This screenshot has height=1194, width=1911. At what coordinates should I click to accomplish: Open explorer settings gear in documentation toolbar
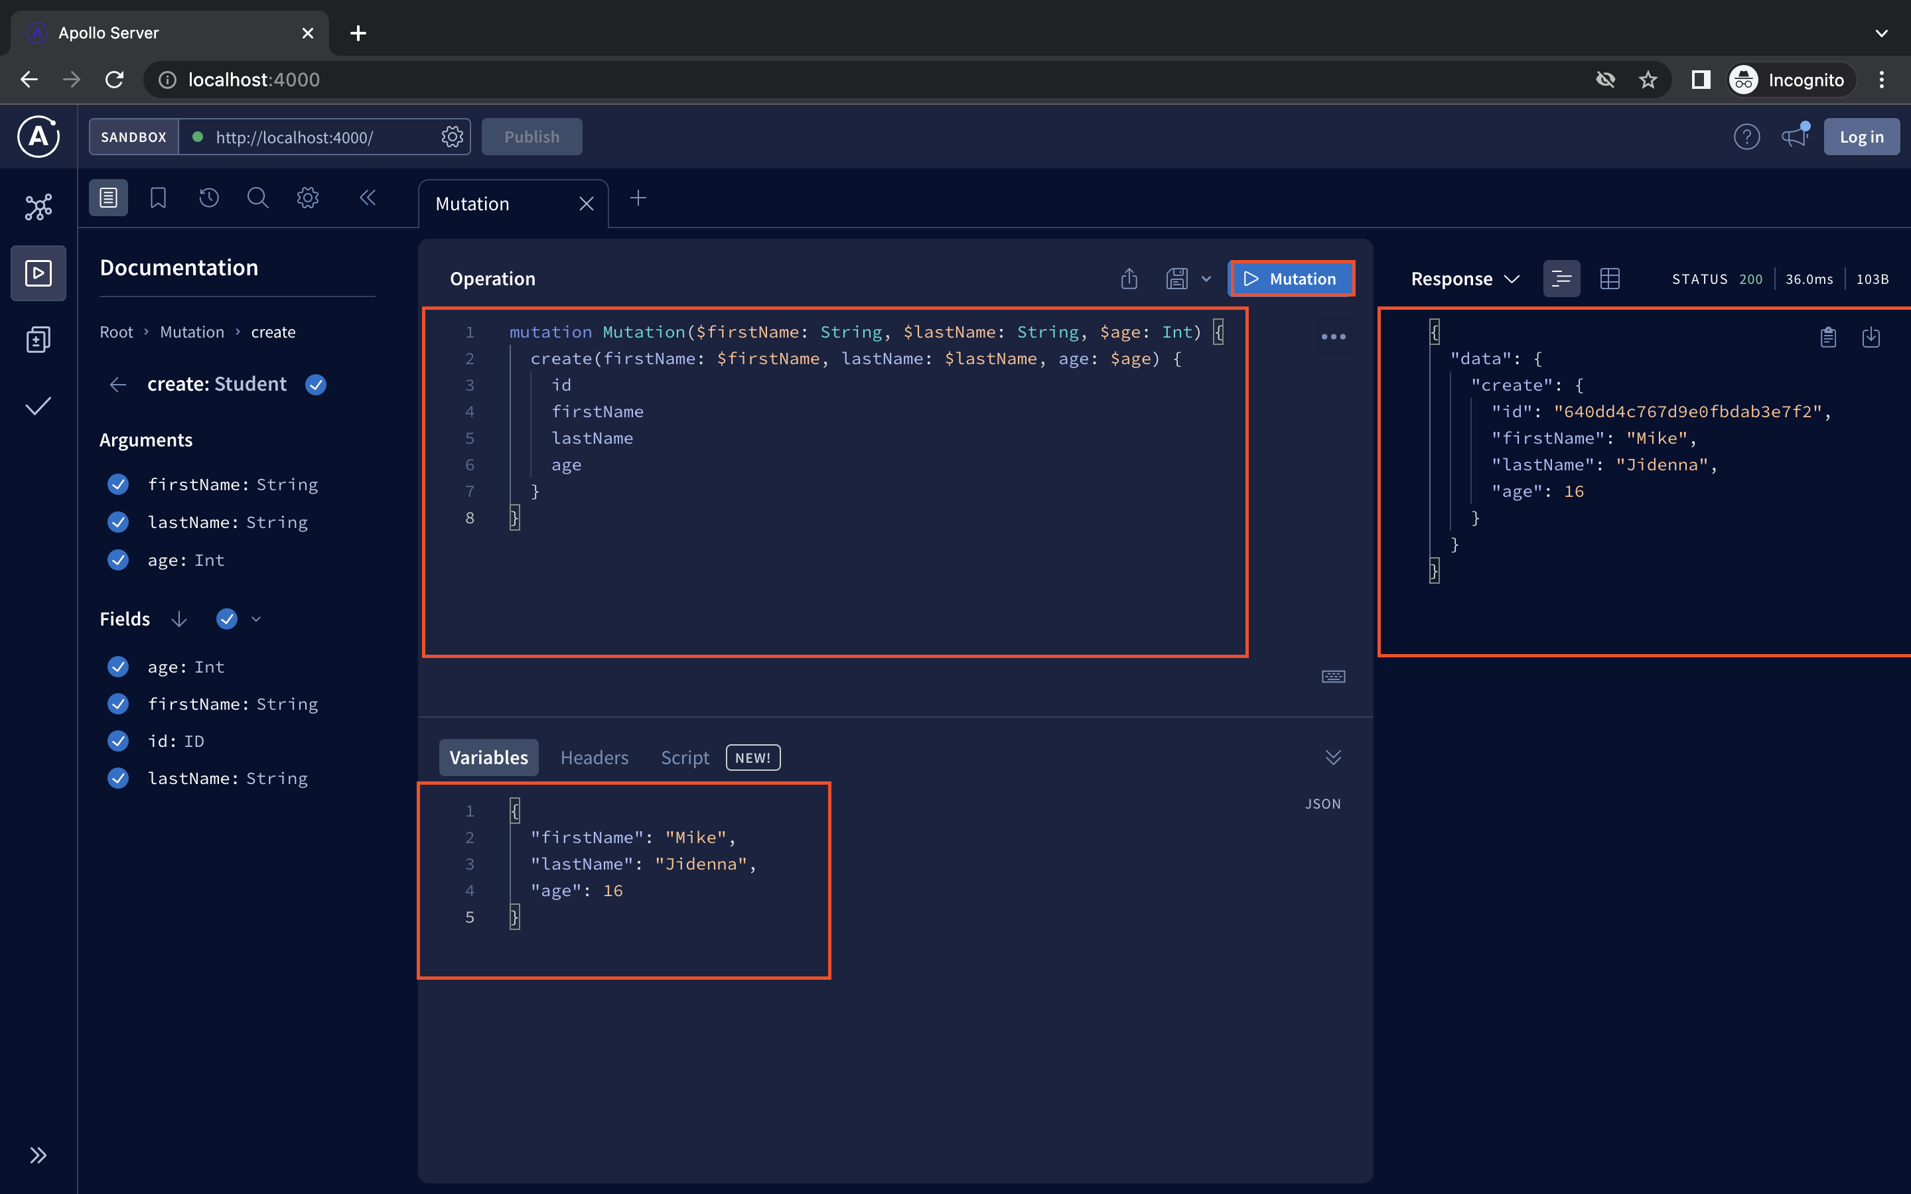coord(308,198)
